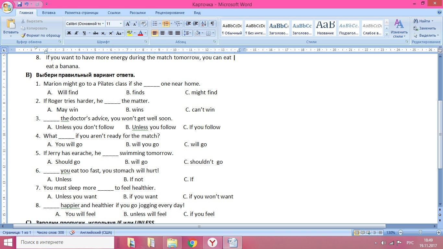
Task: Click the Изменить стили button
Action: tap(399, 29)
